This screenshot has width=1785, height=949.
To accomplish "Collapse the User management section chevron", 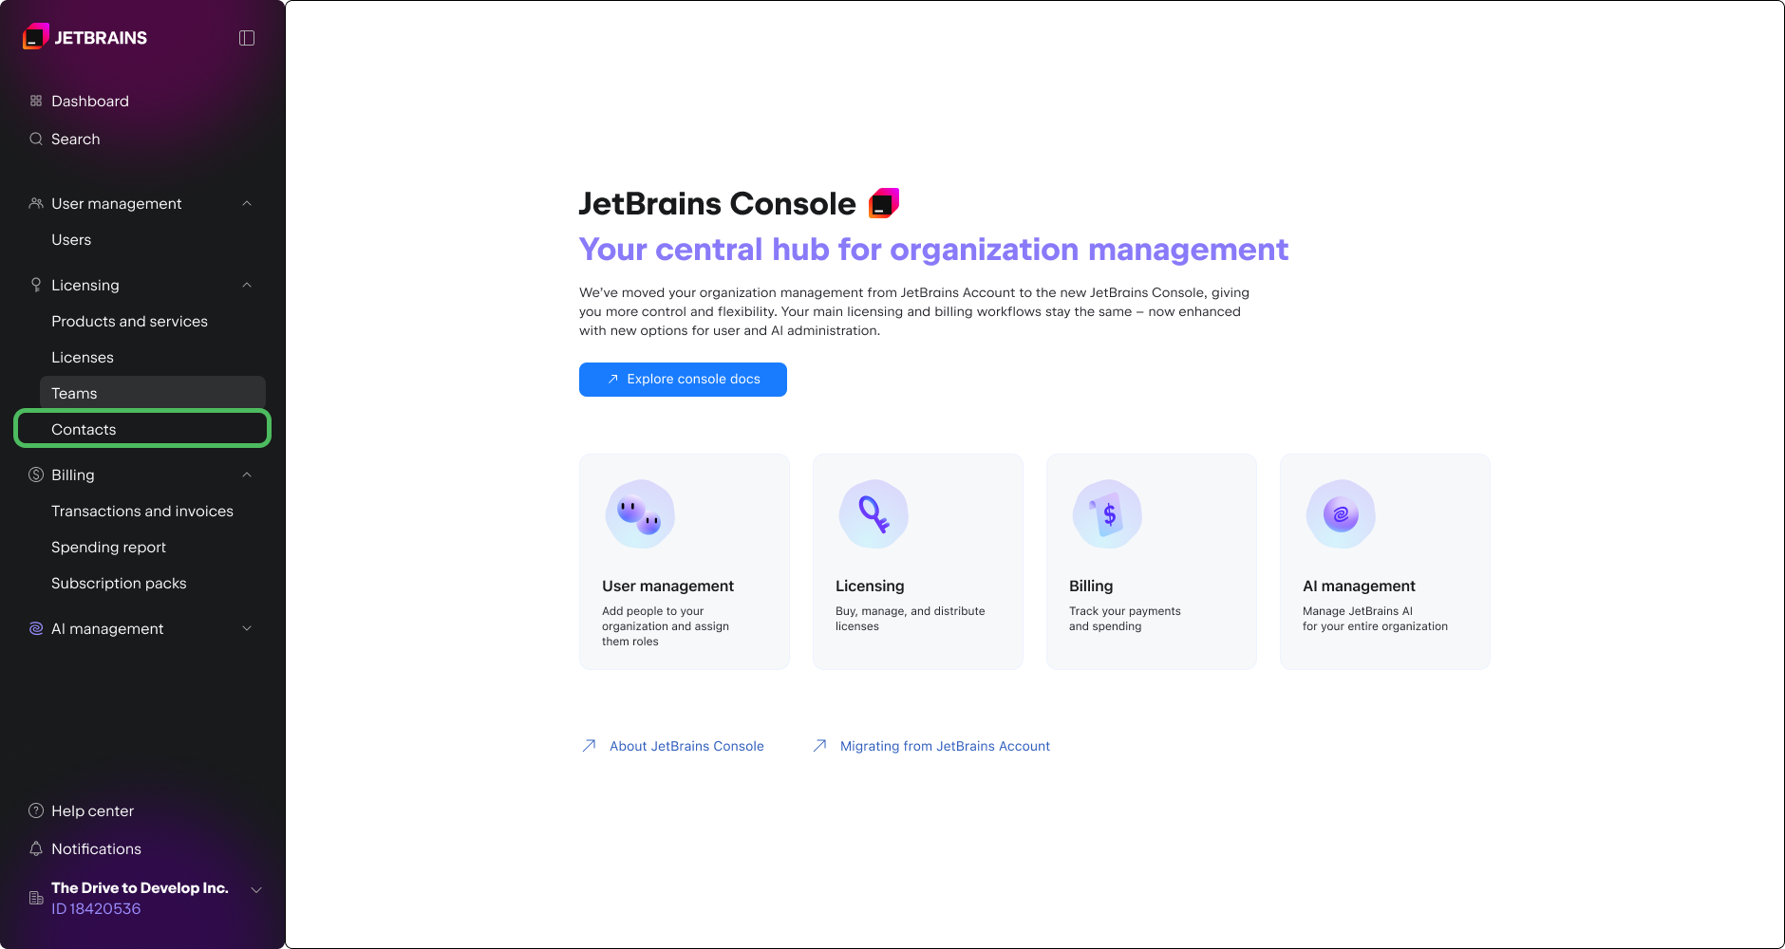I will (247, 204).
